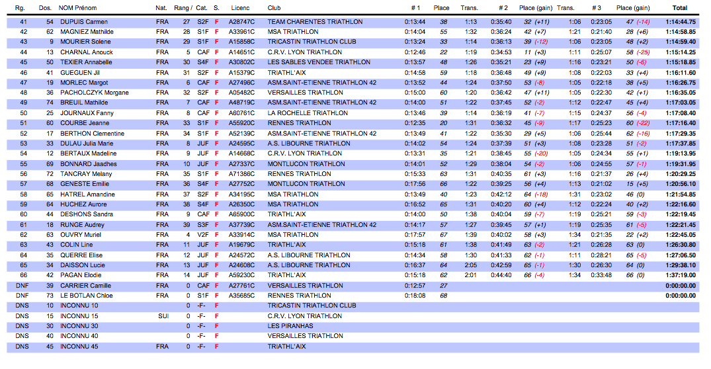Screen dimensions: 711x369
Task: Click MORLEC Margot name
Action: tap(84, 83)
